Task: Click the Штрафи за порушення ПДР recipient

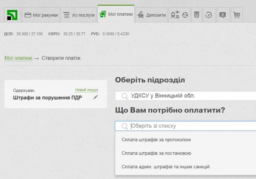Action: 47,98
